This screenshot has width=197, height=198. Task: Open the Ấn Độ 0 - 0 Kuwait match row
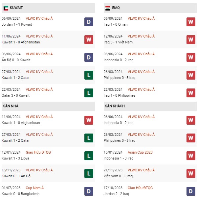16,60
